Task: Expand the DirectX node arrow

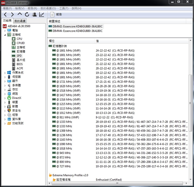Action: point(5,98)
